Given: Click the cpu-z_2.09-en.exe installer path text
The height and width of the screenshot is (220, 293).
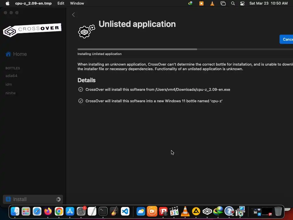Looking at the screenshot, I should coord(193,89).
